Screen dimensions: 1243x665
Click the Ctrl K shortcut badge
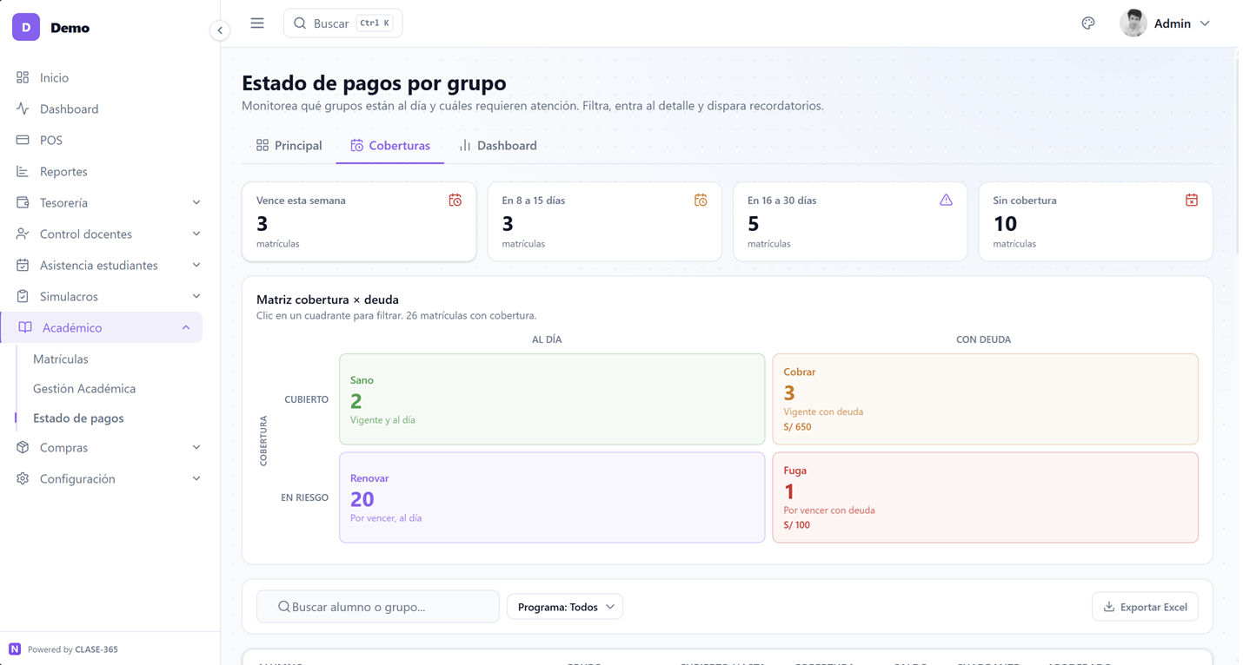point(375,23)
